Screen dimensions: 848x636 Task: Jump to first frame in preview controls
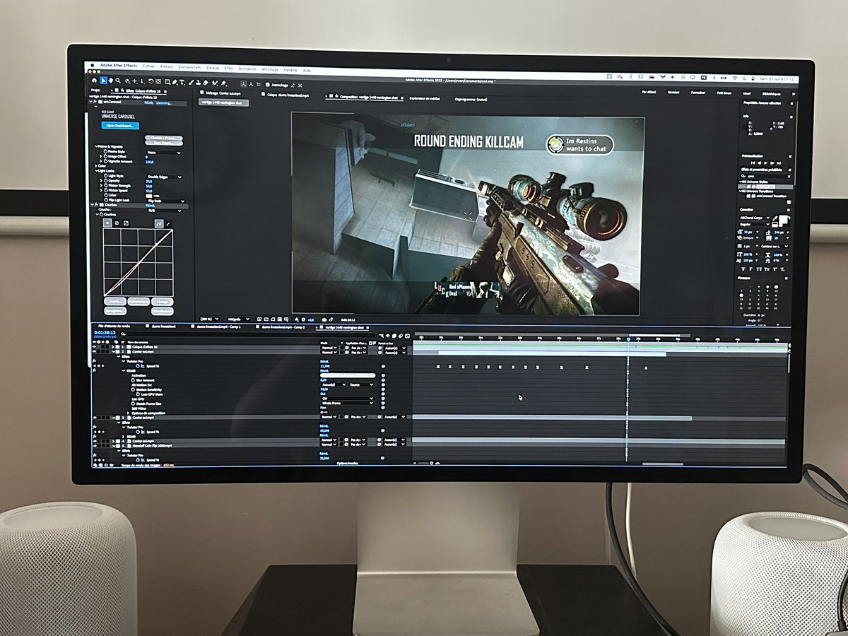coord(752,163)
